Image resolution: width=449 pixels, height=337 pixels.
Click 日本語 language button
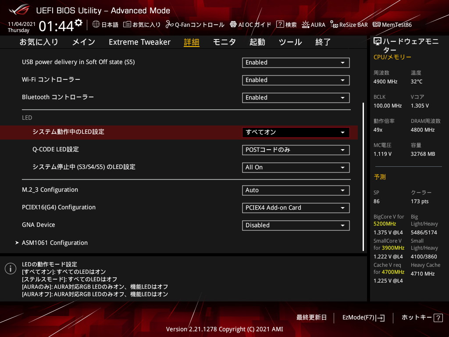pyautogui.click(x=105, y=25)
